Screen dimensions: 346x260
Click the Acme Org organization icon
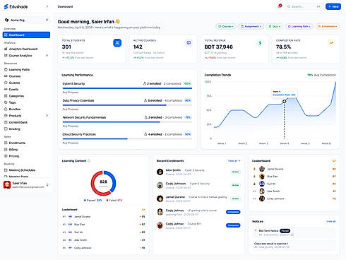point(6,20)
